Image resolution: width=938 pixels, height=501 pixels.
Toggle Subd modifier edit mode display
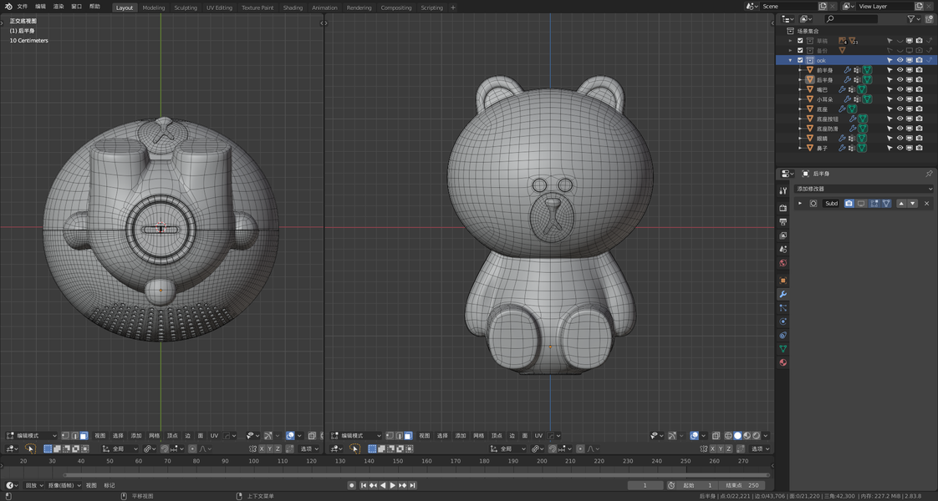coord(874,204)
